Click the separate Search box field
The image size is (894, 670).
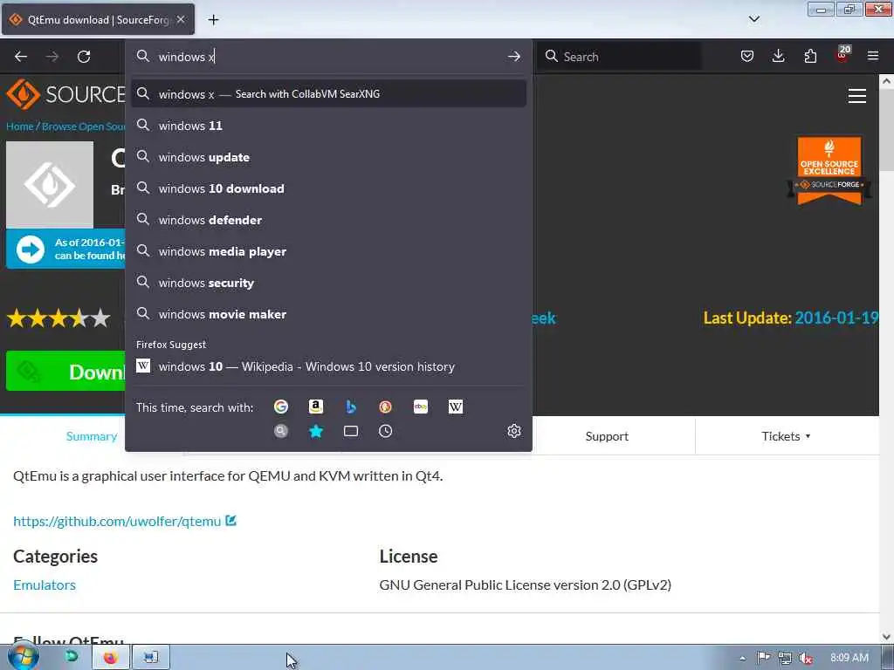click(619, 57)
